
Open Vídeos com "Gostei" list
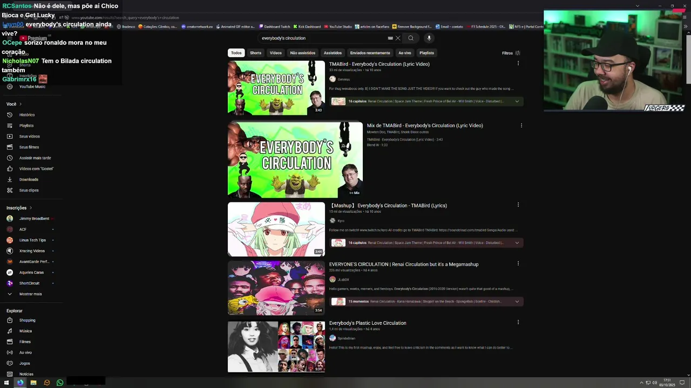coord(36,169)
